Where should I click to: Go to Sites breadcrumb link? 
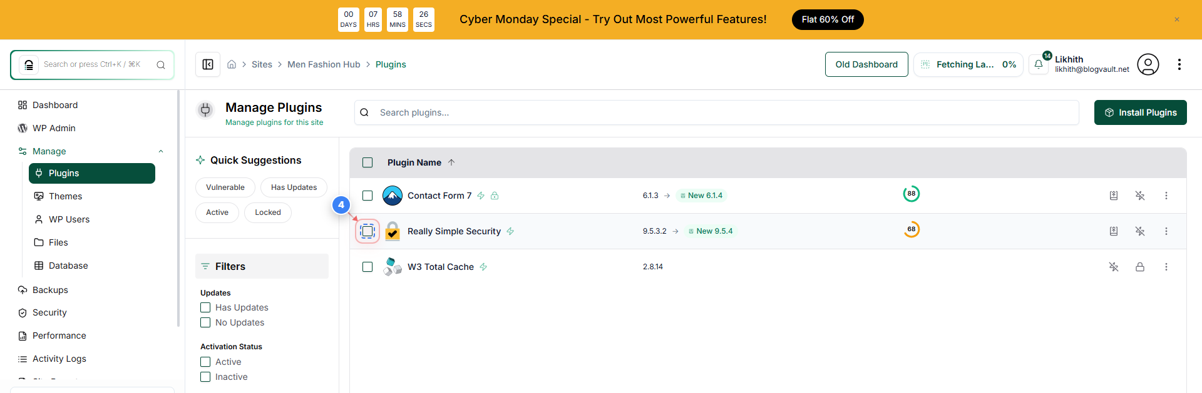(x=262, y=64)
